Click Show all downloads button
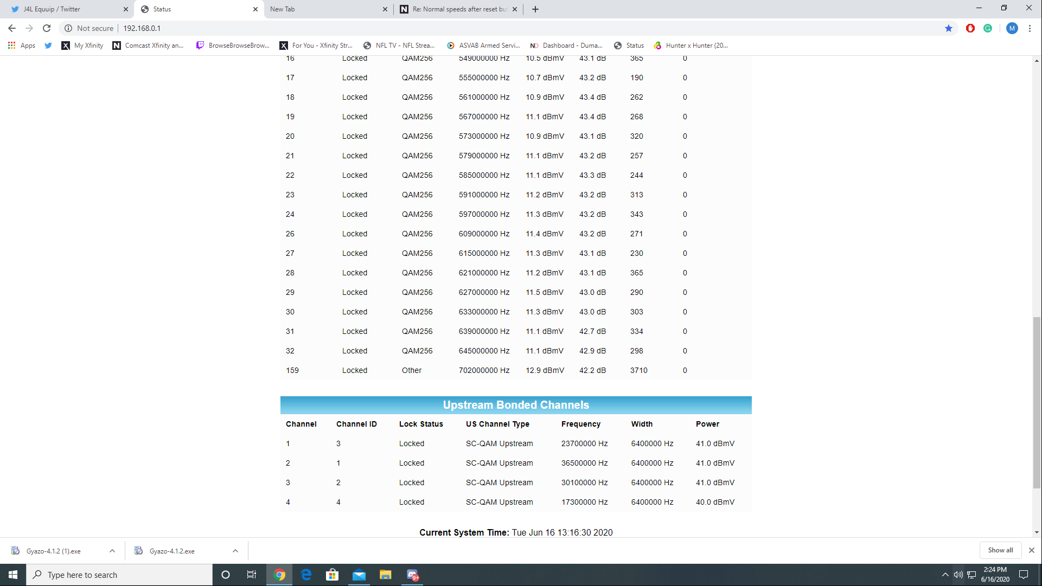Screen dimensions: 1042x586 pyautogui.click(x=1000, y=550)
